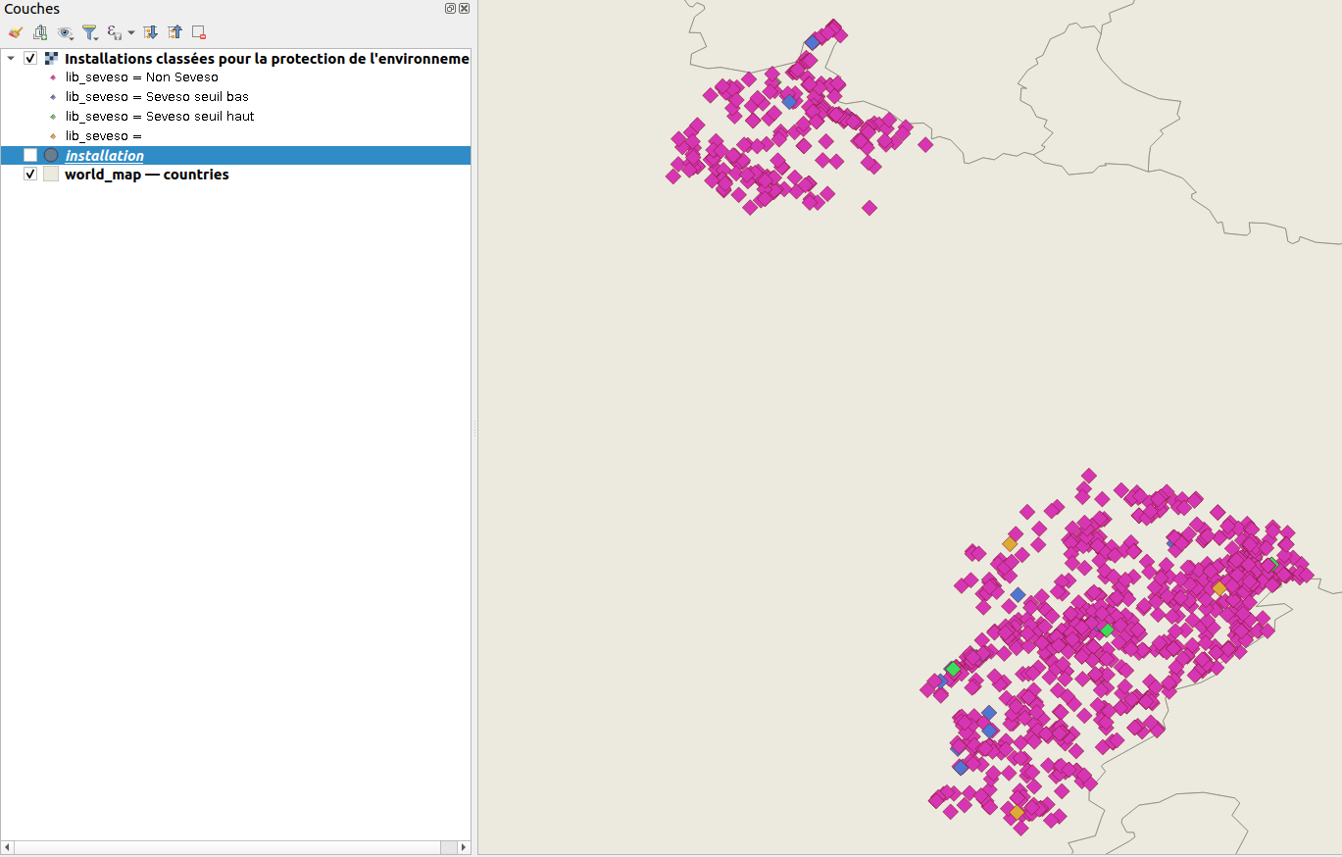The image size is (1342, 857).
Task: Filter legend by map content
Action: pos(89,31)
